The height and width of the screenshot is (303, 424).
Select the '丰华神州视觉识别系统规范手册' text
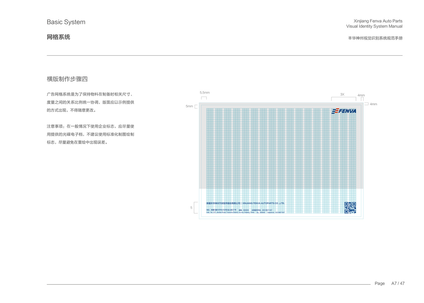click(x=375, y=38)
